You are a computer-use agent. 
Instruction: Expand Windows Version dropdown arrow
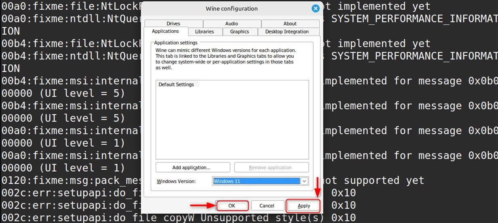coord(304,181)
